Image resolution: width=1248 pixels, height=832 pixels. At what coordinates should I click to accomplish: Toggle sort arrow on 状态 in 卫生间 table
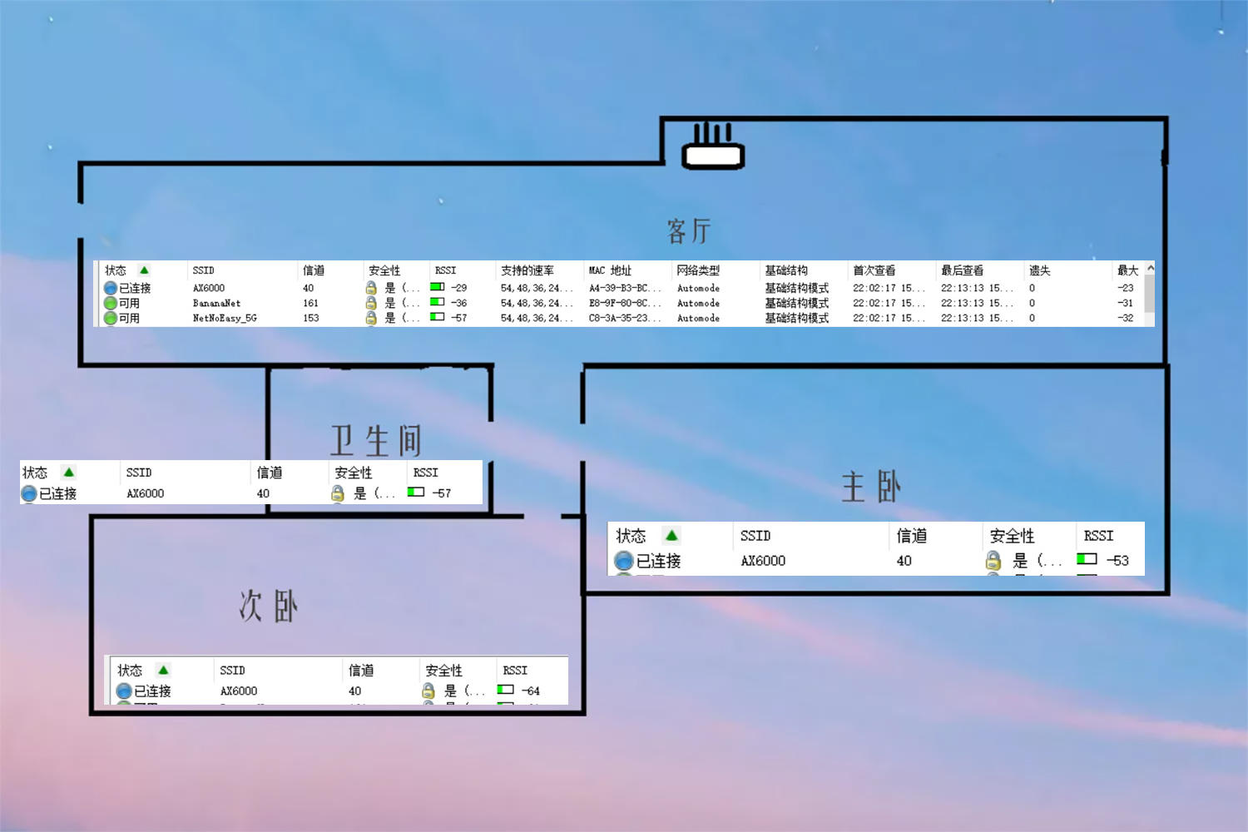coord(69,472)
